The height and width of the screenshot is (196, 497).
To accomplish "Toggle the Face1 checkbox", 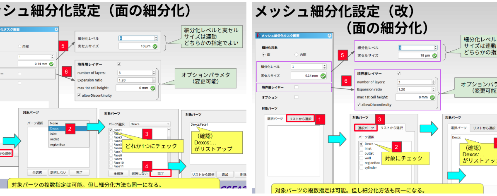I will pos(111,130).
